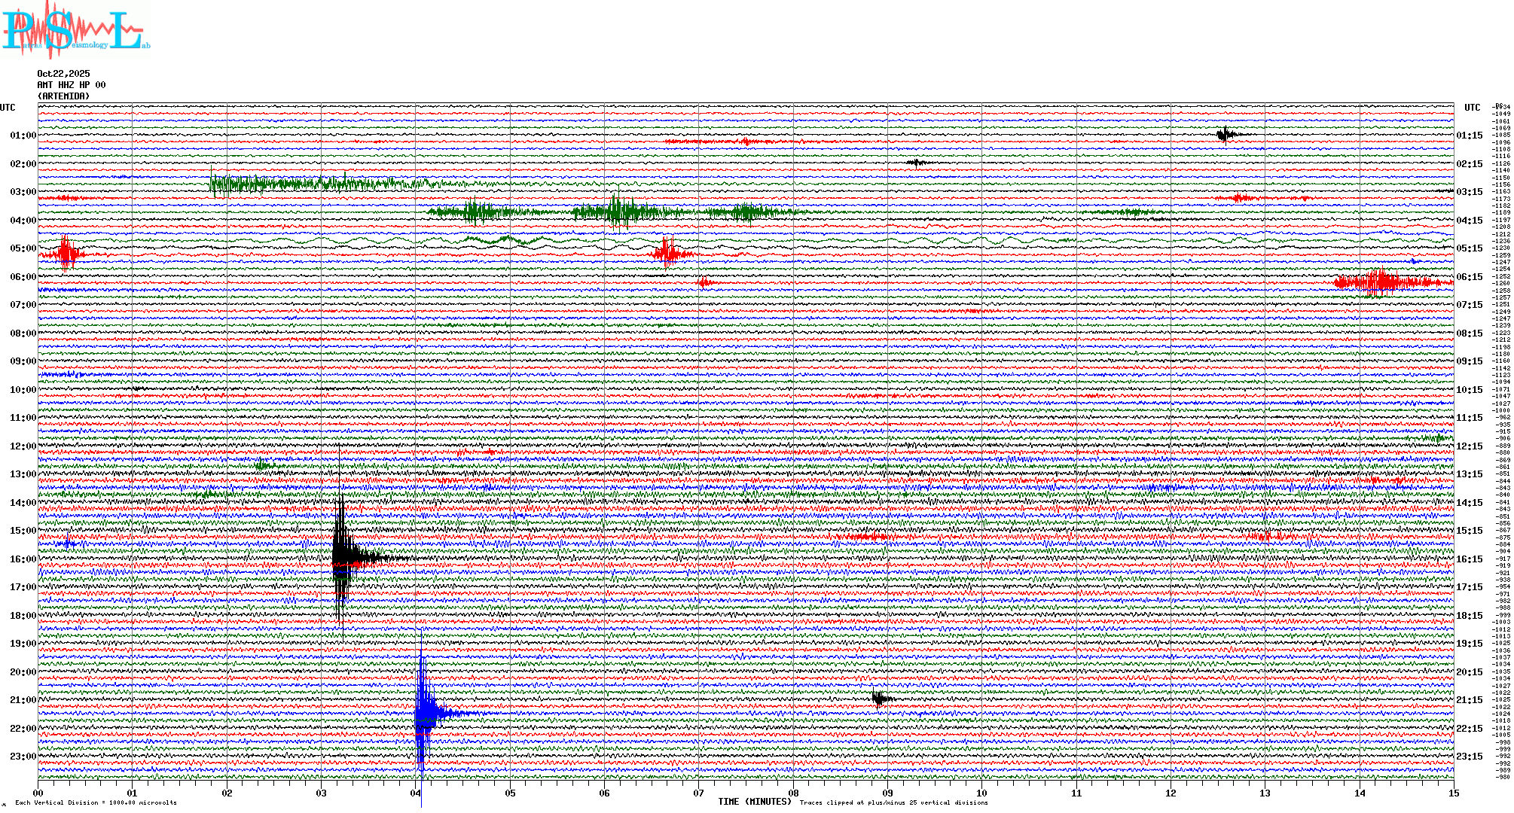
Task: Click the 08:15 label on right axis
Action: point(1469,333)
